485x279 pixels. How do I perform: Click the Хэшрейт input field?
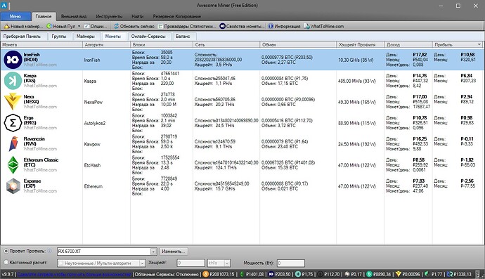tap(190, 263)
